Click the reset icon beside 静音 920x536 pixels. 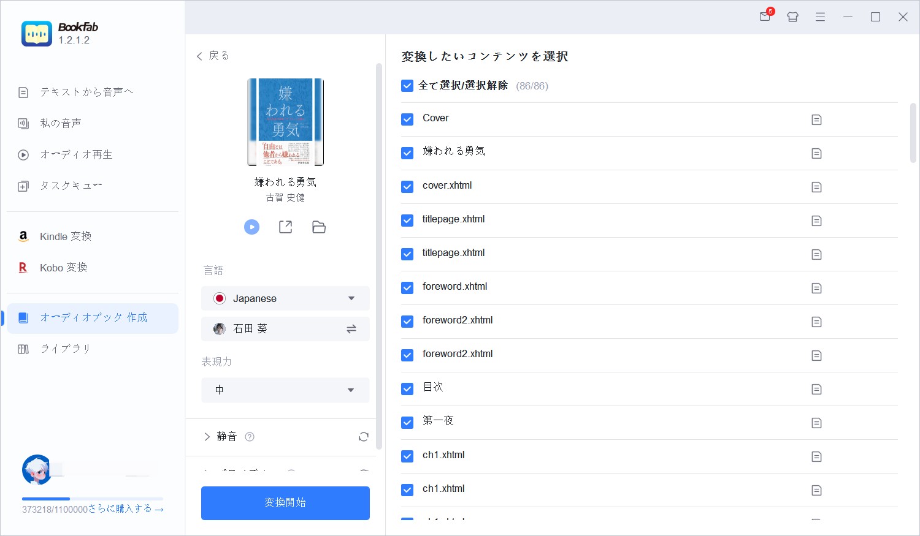click(364, 437)
